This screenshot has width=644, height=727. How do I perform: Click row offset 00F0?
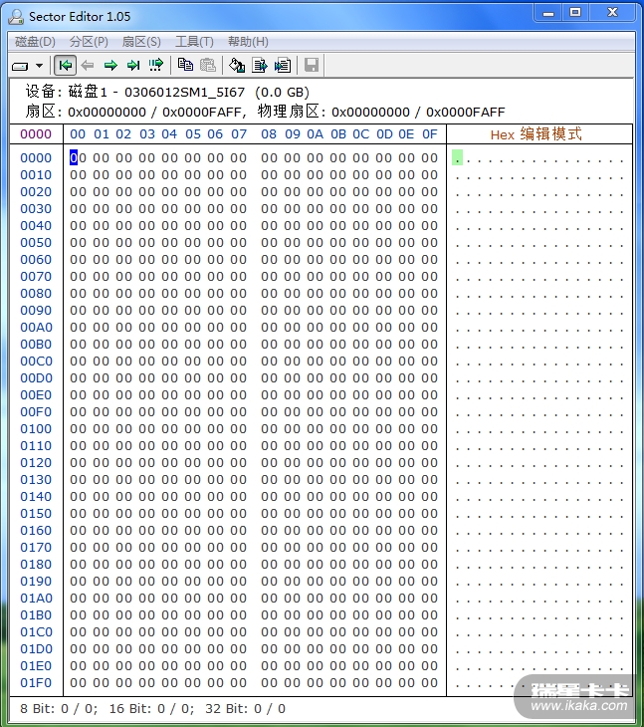(36, 411)
